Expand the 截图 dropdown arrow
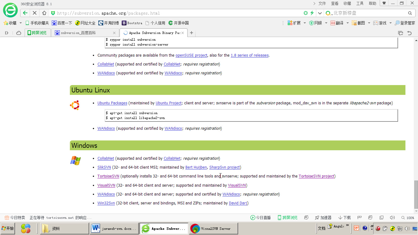This screenshot has height=235, width=418. (369, 23)
